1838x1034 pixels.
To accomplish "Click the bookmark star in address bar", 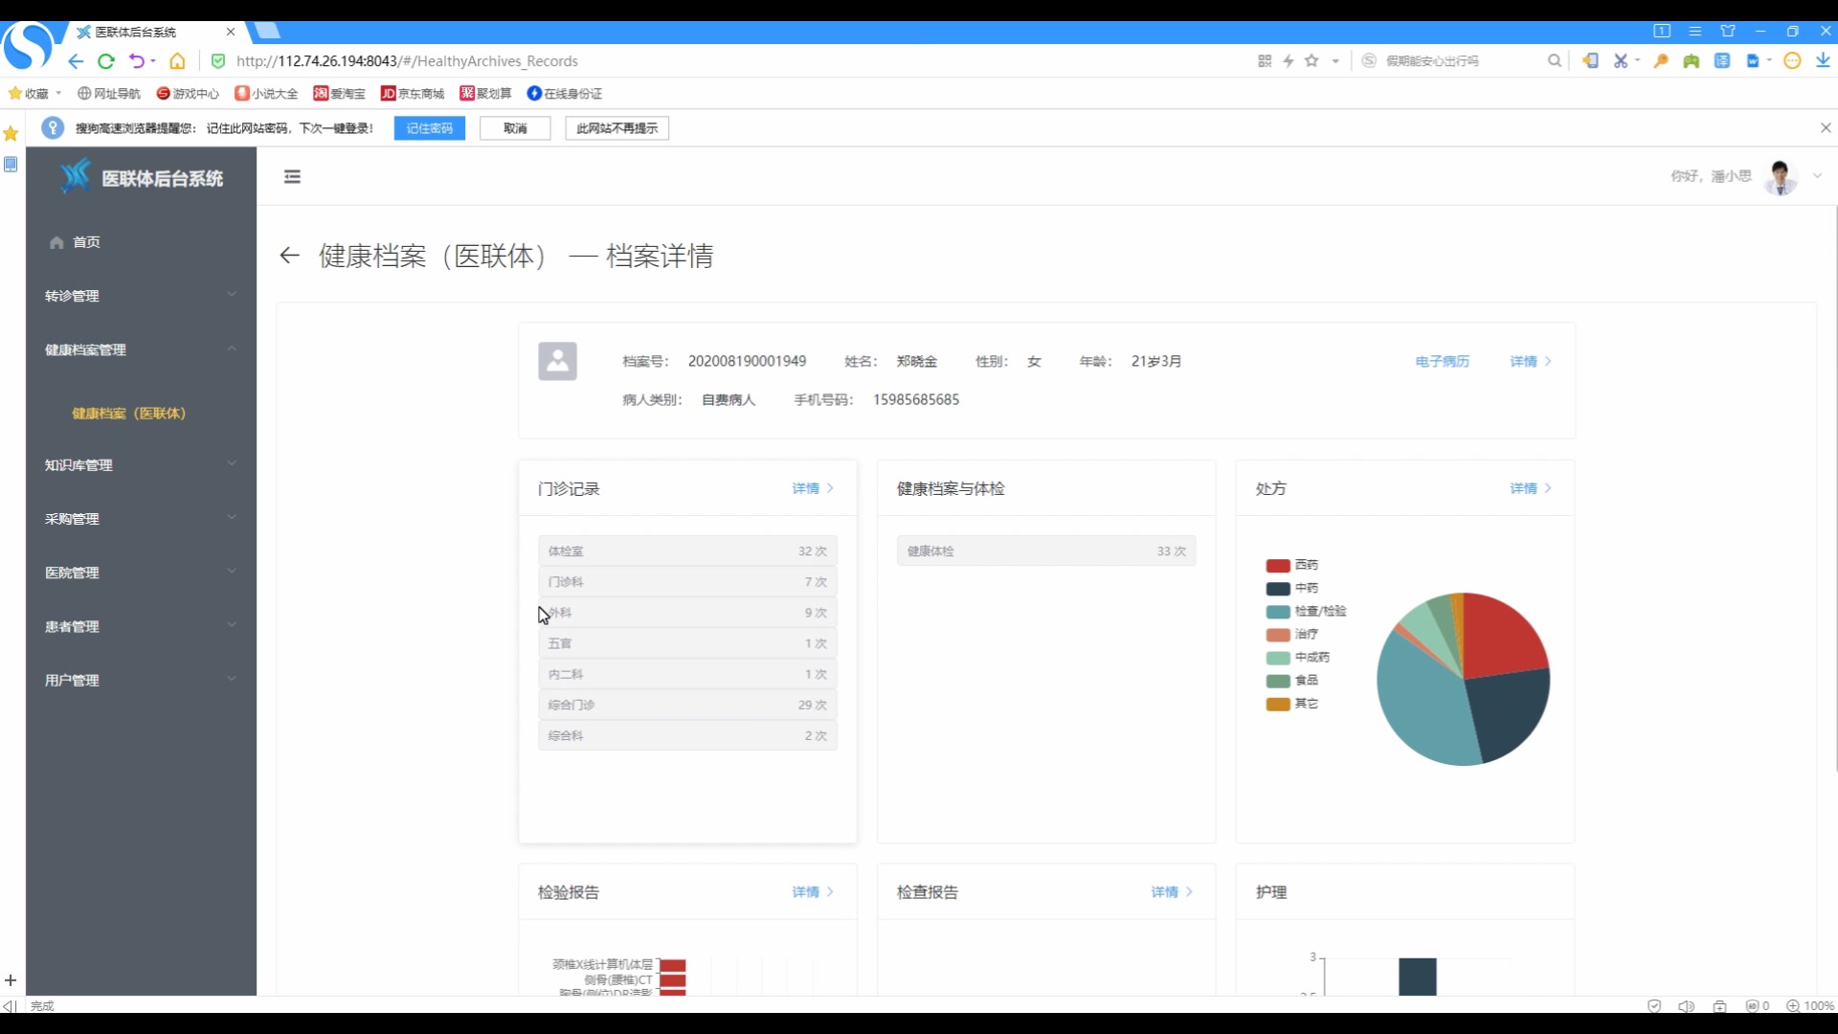I will pyautogui.click(x=1311, y=60).
